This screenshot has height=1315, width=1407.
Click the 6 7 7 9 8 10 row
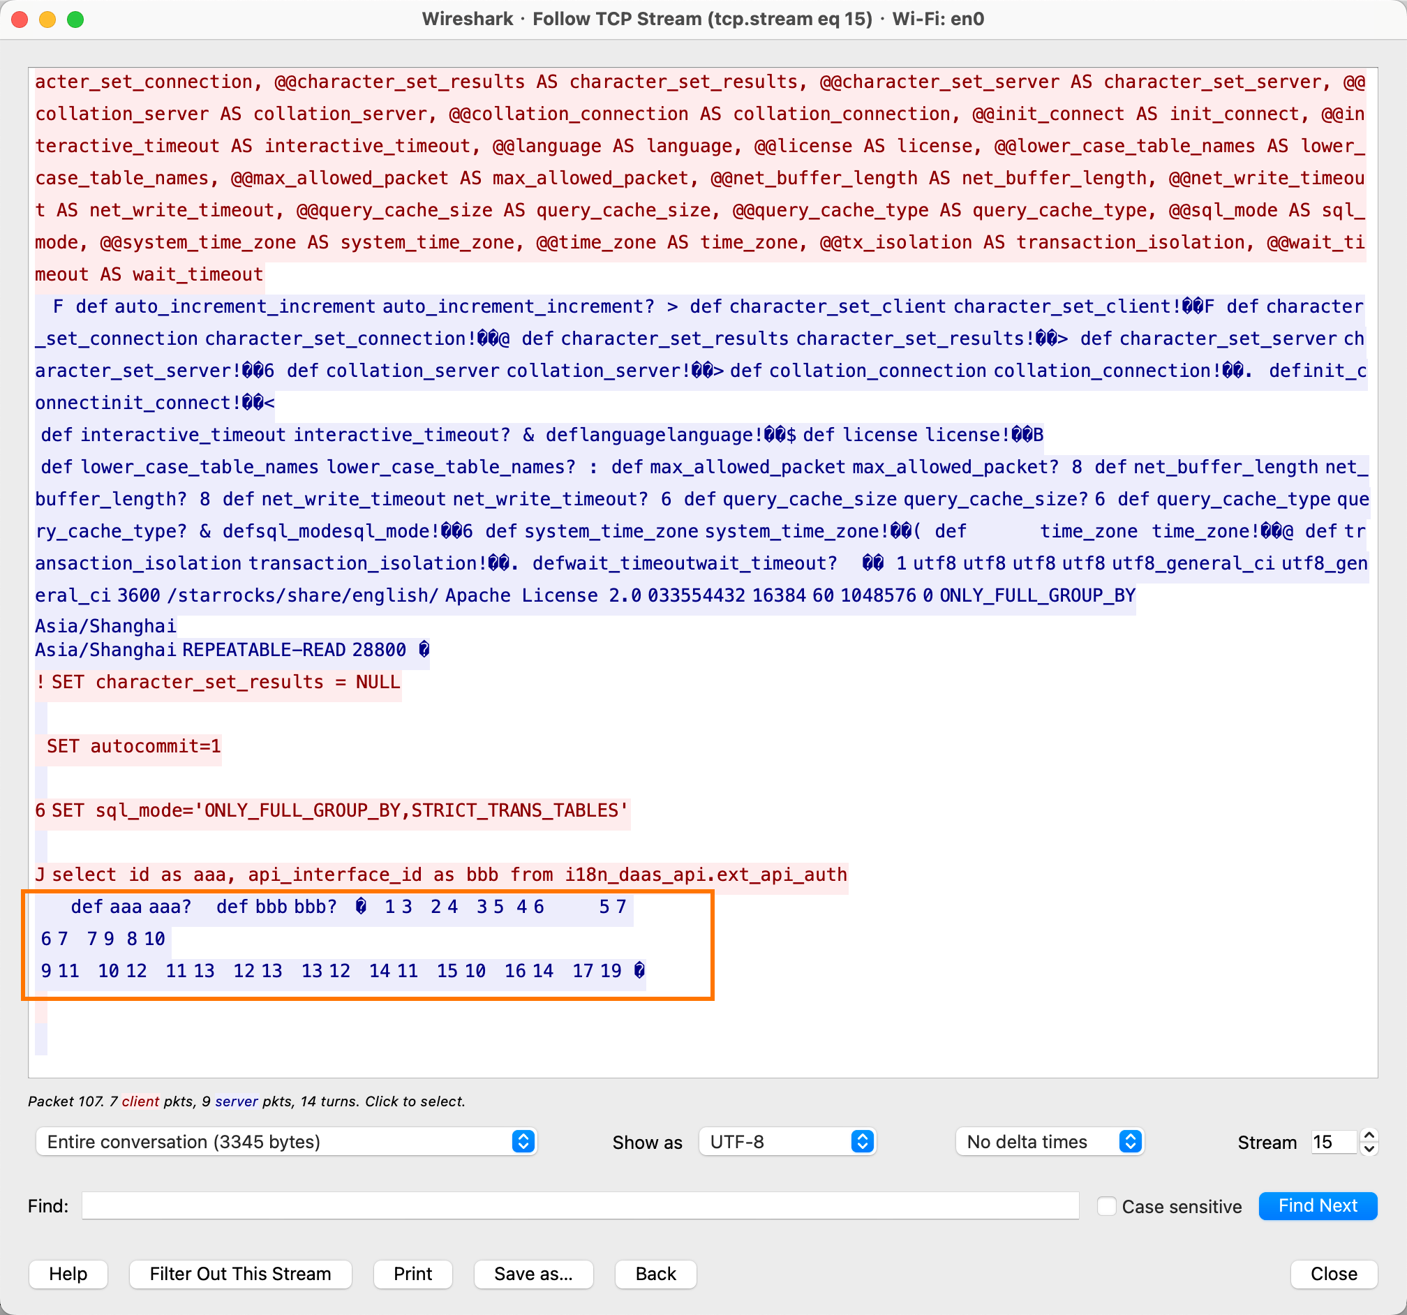click(x=103, y=939)
